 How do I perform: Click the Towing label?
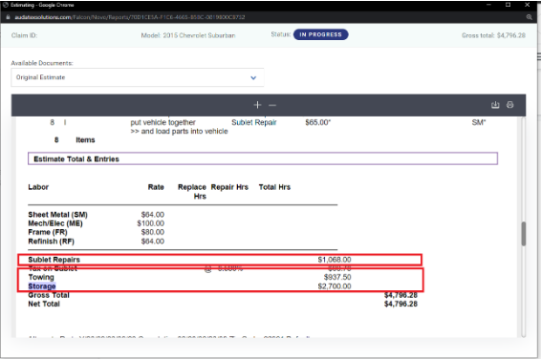[x=41, y=277]
